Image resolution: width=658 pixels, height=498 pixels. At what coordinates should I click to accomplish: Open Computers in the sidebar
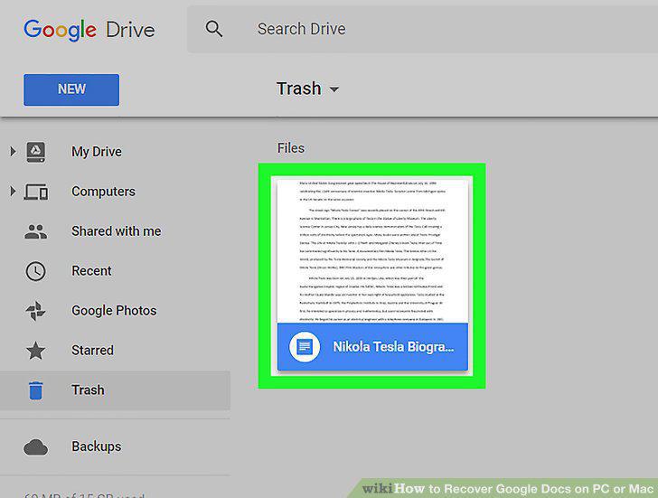pyautogui.click(x=103, y=192)
